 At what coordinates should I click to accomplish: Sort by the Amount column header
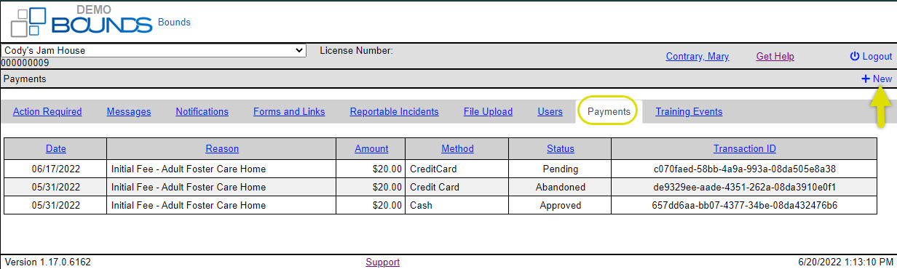371,148
